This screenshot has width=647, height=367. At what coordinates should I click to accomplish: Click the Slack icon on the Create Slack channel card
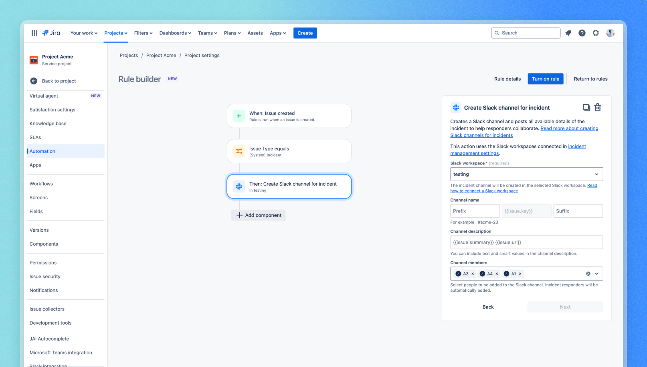[455, 107]
